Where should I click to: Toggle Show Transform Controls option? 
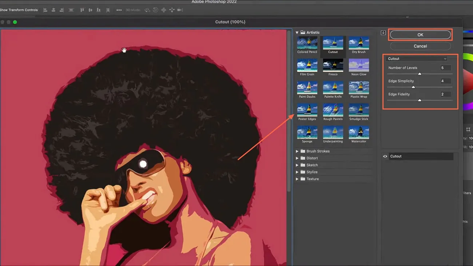[19, 10]
